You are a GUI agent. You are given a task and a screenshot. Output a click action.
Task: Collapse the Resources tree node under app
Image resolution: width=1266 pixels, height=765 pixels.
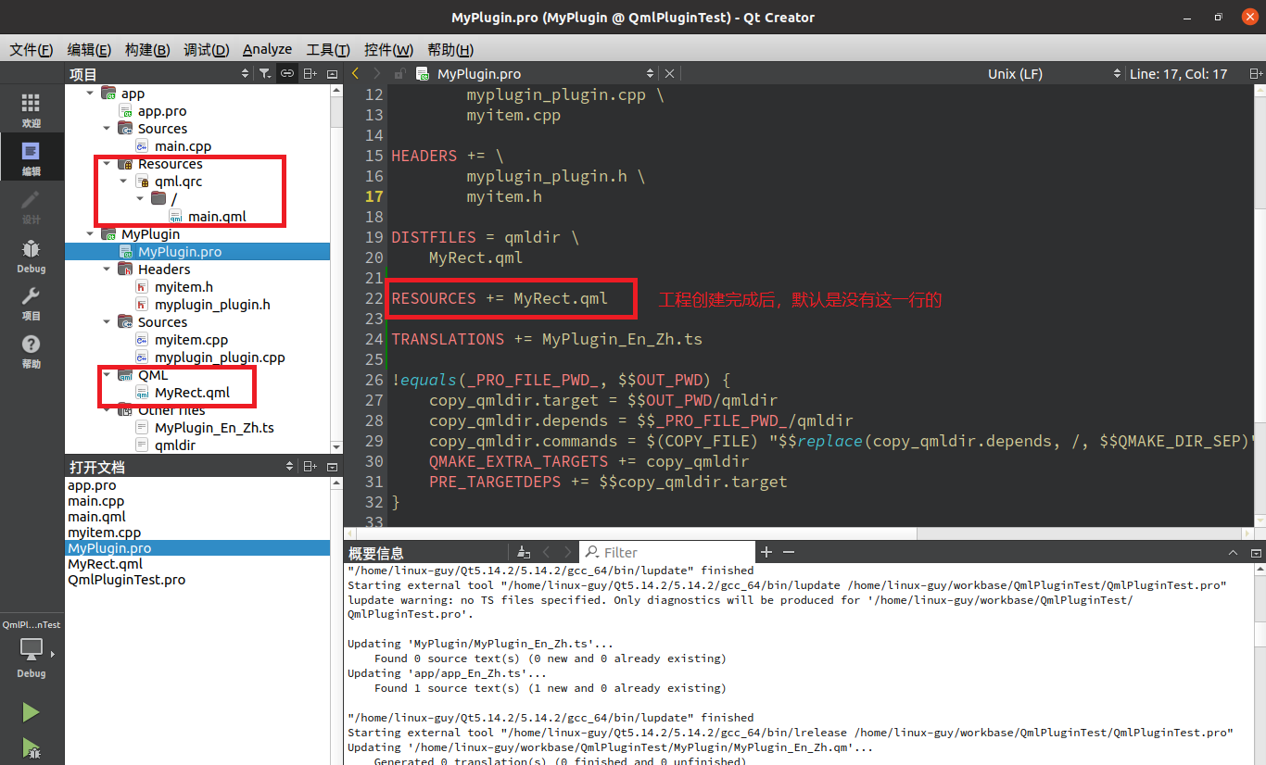pos(107,163)
